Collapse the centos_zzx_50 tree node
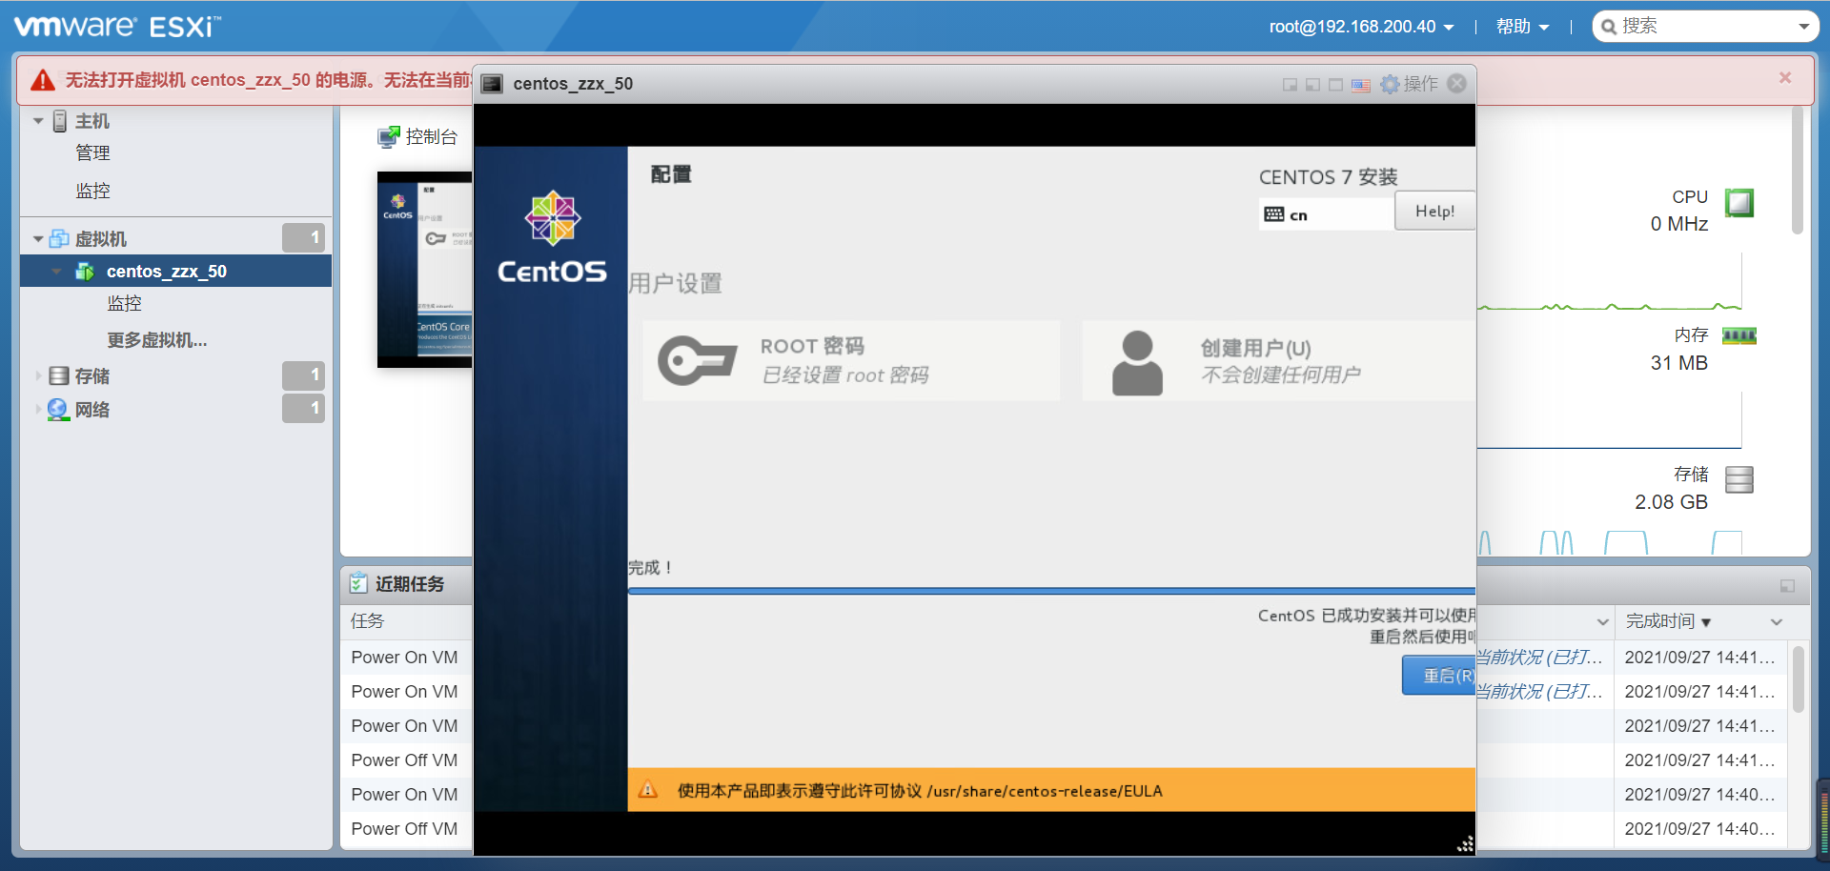The image size is (1830, 871). (x=57, y=272)
